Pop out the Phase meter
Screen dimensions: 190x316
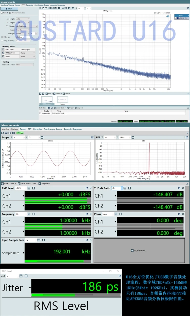tap(179, 214)
